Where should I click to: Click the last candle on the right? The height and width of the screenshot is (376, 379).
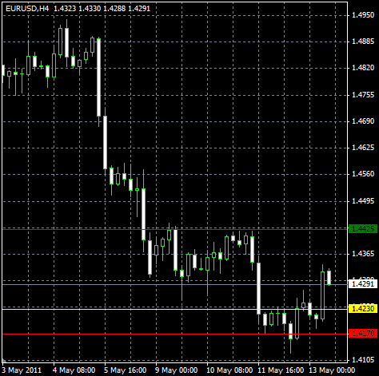coord(329,277)
